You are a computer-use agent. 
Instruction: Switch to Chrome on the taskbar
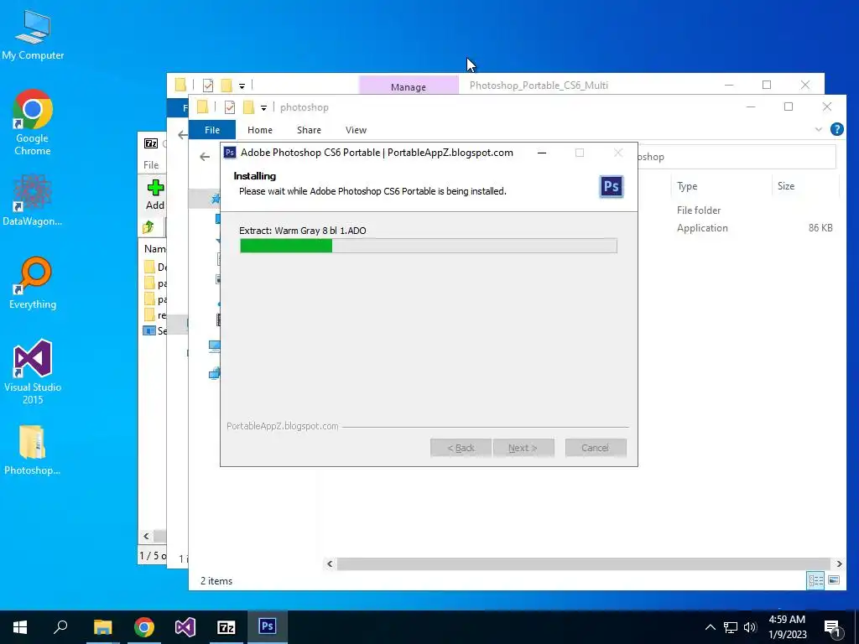click(144, 627)
